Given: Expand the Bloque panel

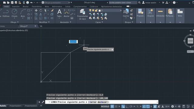Looking at the screenshot, I should point(129,22).
